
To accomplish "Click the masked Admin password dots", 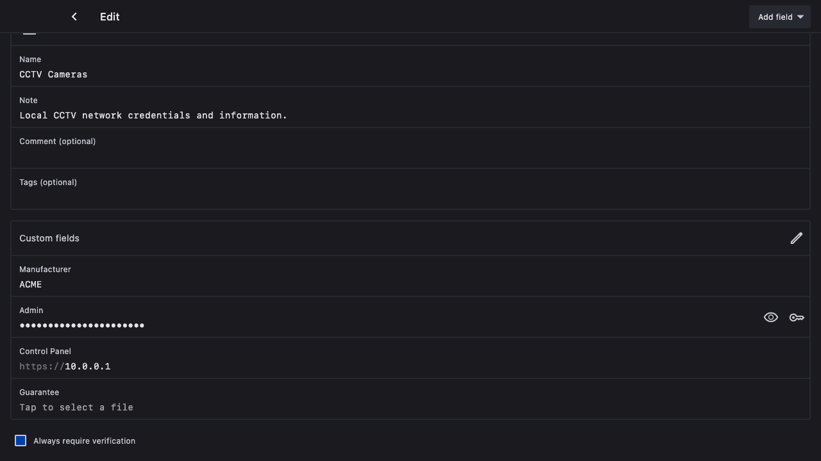I will pyautogui.click(x=82, y=325).
